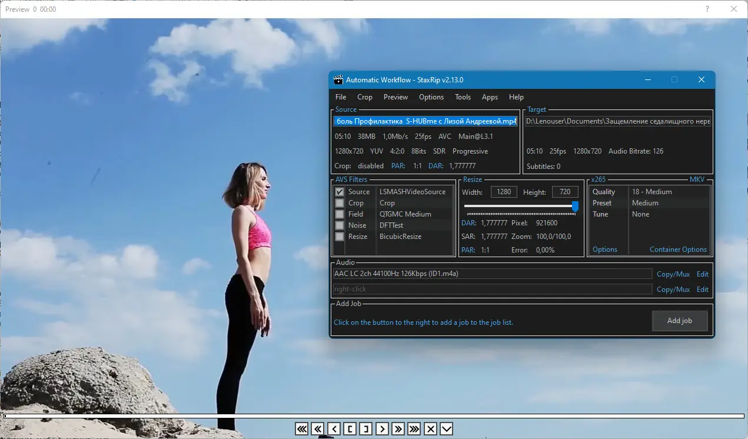Set cut end with right bracket button
Screen dimensions: 748x439
[366, 429]
